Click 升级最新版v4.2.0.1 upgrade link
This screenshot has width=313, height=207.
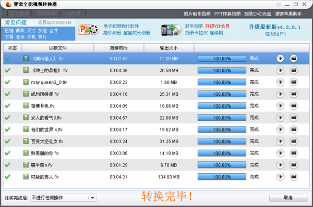(275, 27)
